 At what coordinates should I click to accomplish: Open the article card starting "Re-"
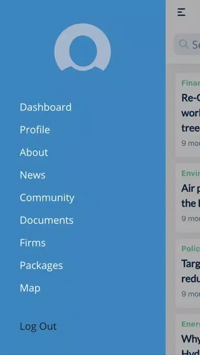coord(188,115)
